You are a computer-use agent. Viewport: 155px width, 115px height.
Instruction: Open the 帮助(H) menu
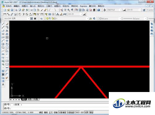tap(101, 6)
